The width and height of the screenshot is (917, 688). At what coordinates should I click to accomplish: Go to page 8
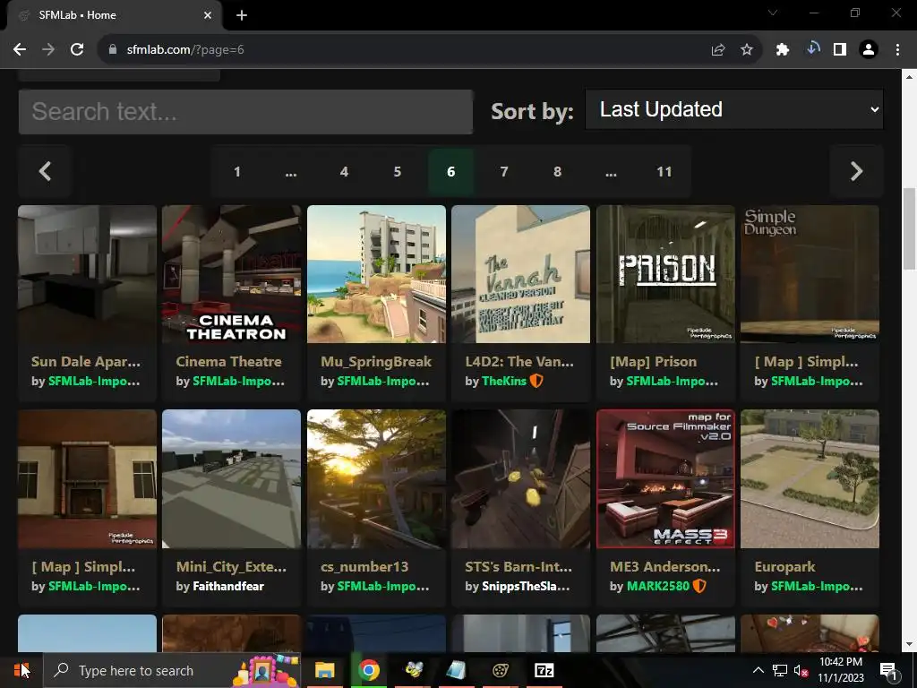click(x=557, y=171)
